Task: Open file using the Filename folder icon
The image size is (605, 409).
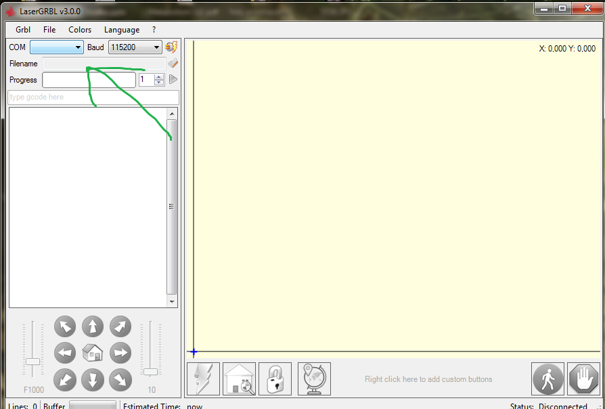Action: click(173, 63)
